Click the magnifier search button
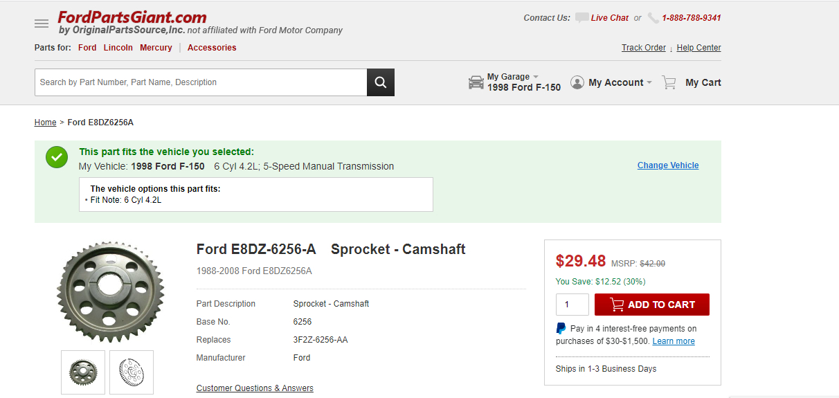The height and width of the screenshot is (398, 839). coord(380,82)
